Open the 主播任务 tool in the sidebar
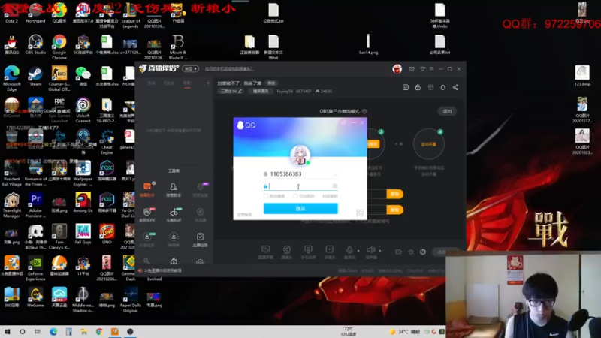Screen dimensions: 601x338 (x=200, y=240)
